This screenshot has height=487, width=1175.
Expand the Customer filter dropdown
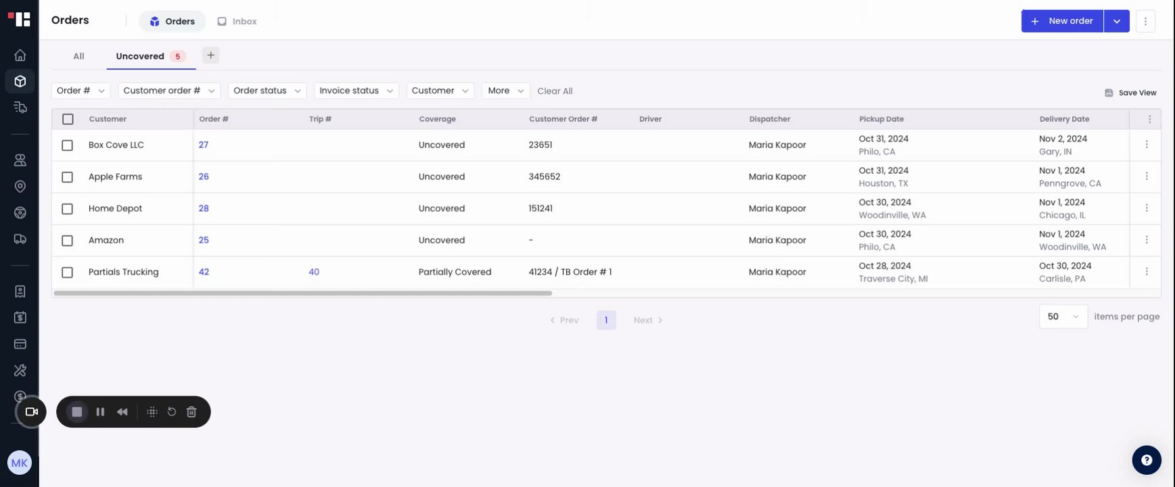pyautogui.click(x=440, y=91)
